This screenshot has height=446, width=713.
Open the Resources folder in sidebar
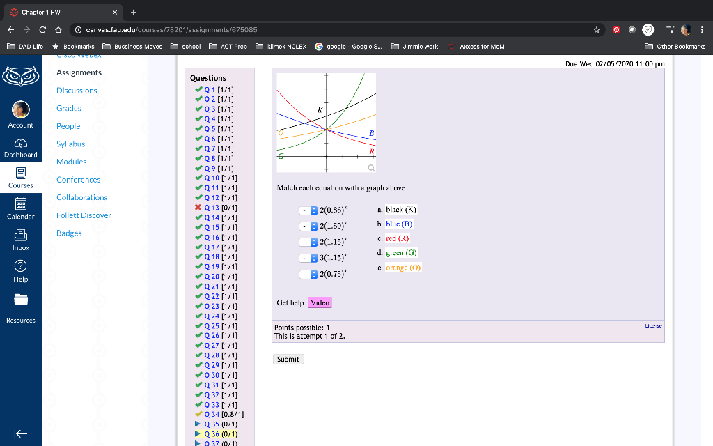tap(20, 308)
